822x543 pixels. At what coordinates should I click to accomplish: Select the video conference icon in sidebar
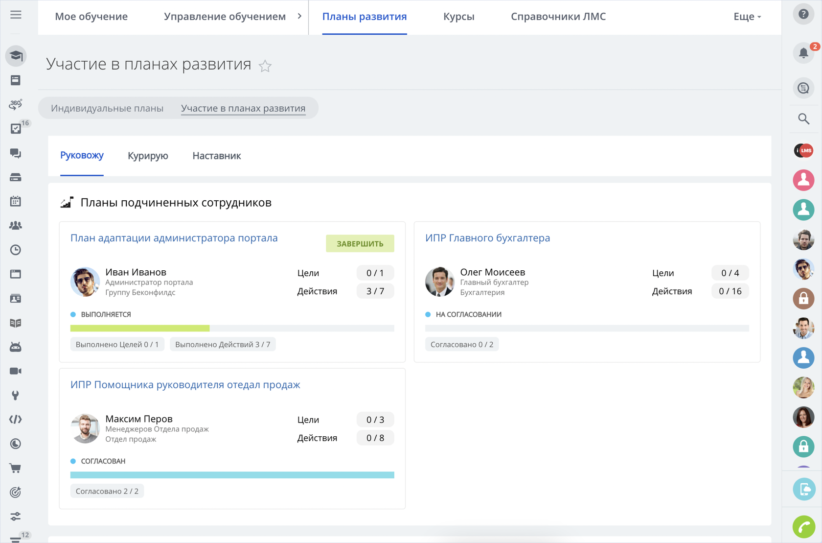tap(15, 371)
